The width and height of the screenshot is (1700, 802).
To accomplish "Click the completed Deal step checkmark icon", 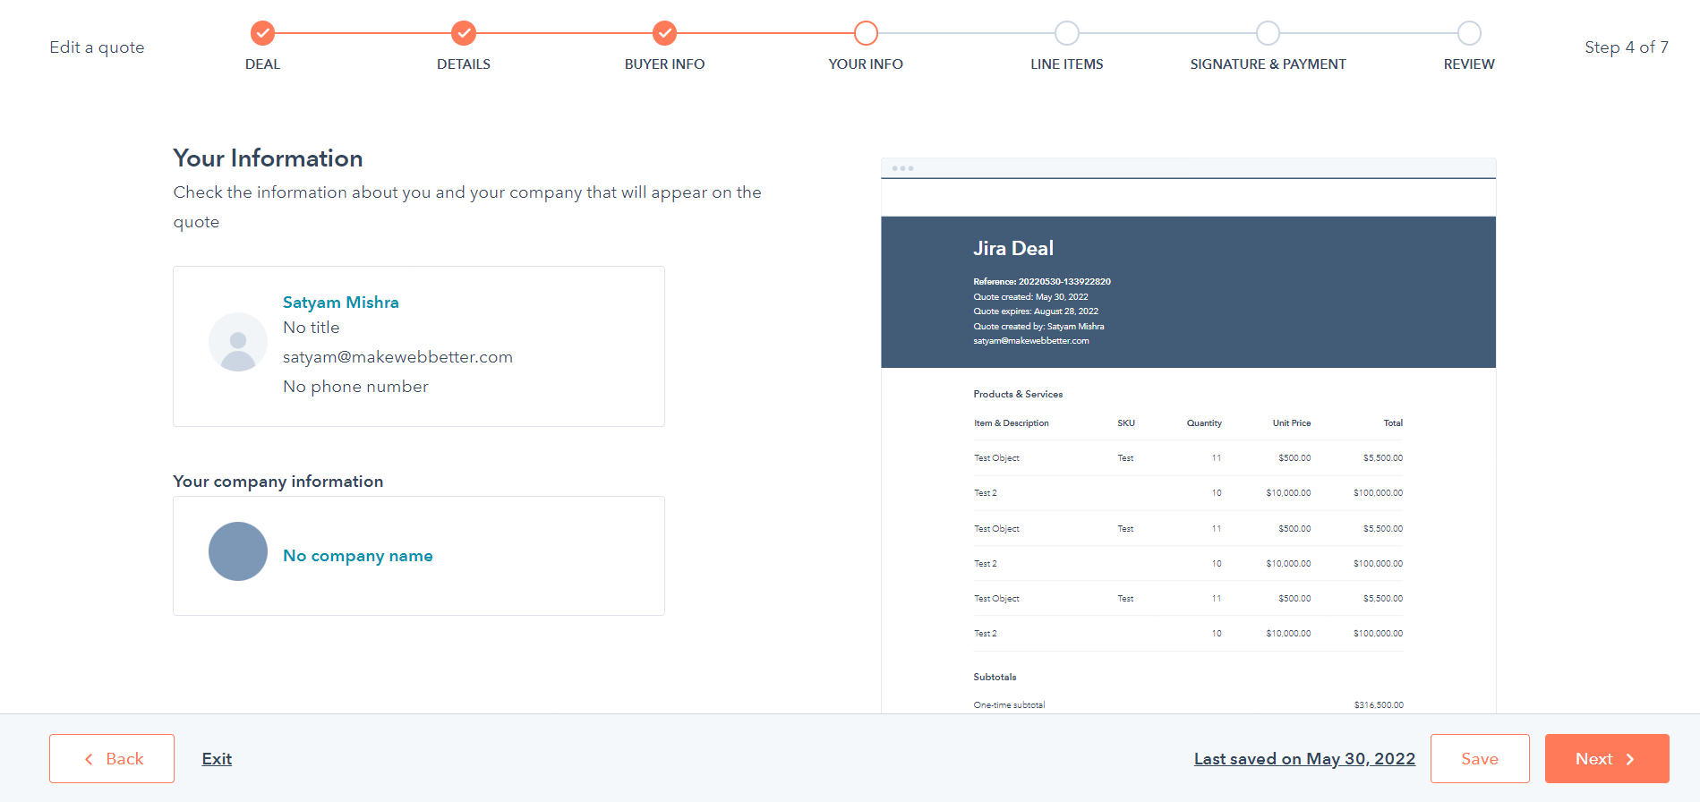I will pos(262,33).
